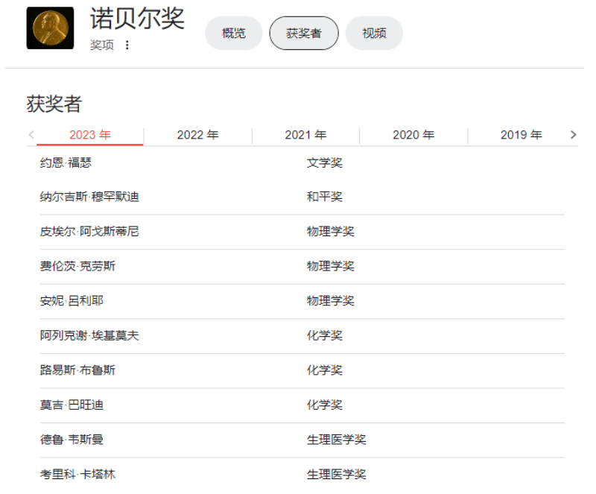Switch to the 2021 年 year tab

[305, 135]
